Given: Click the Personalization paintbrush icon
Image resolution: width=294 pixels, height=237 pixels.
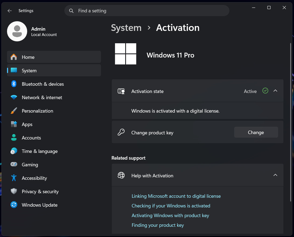Looking at the screenshot, I should [14, 111].
